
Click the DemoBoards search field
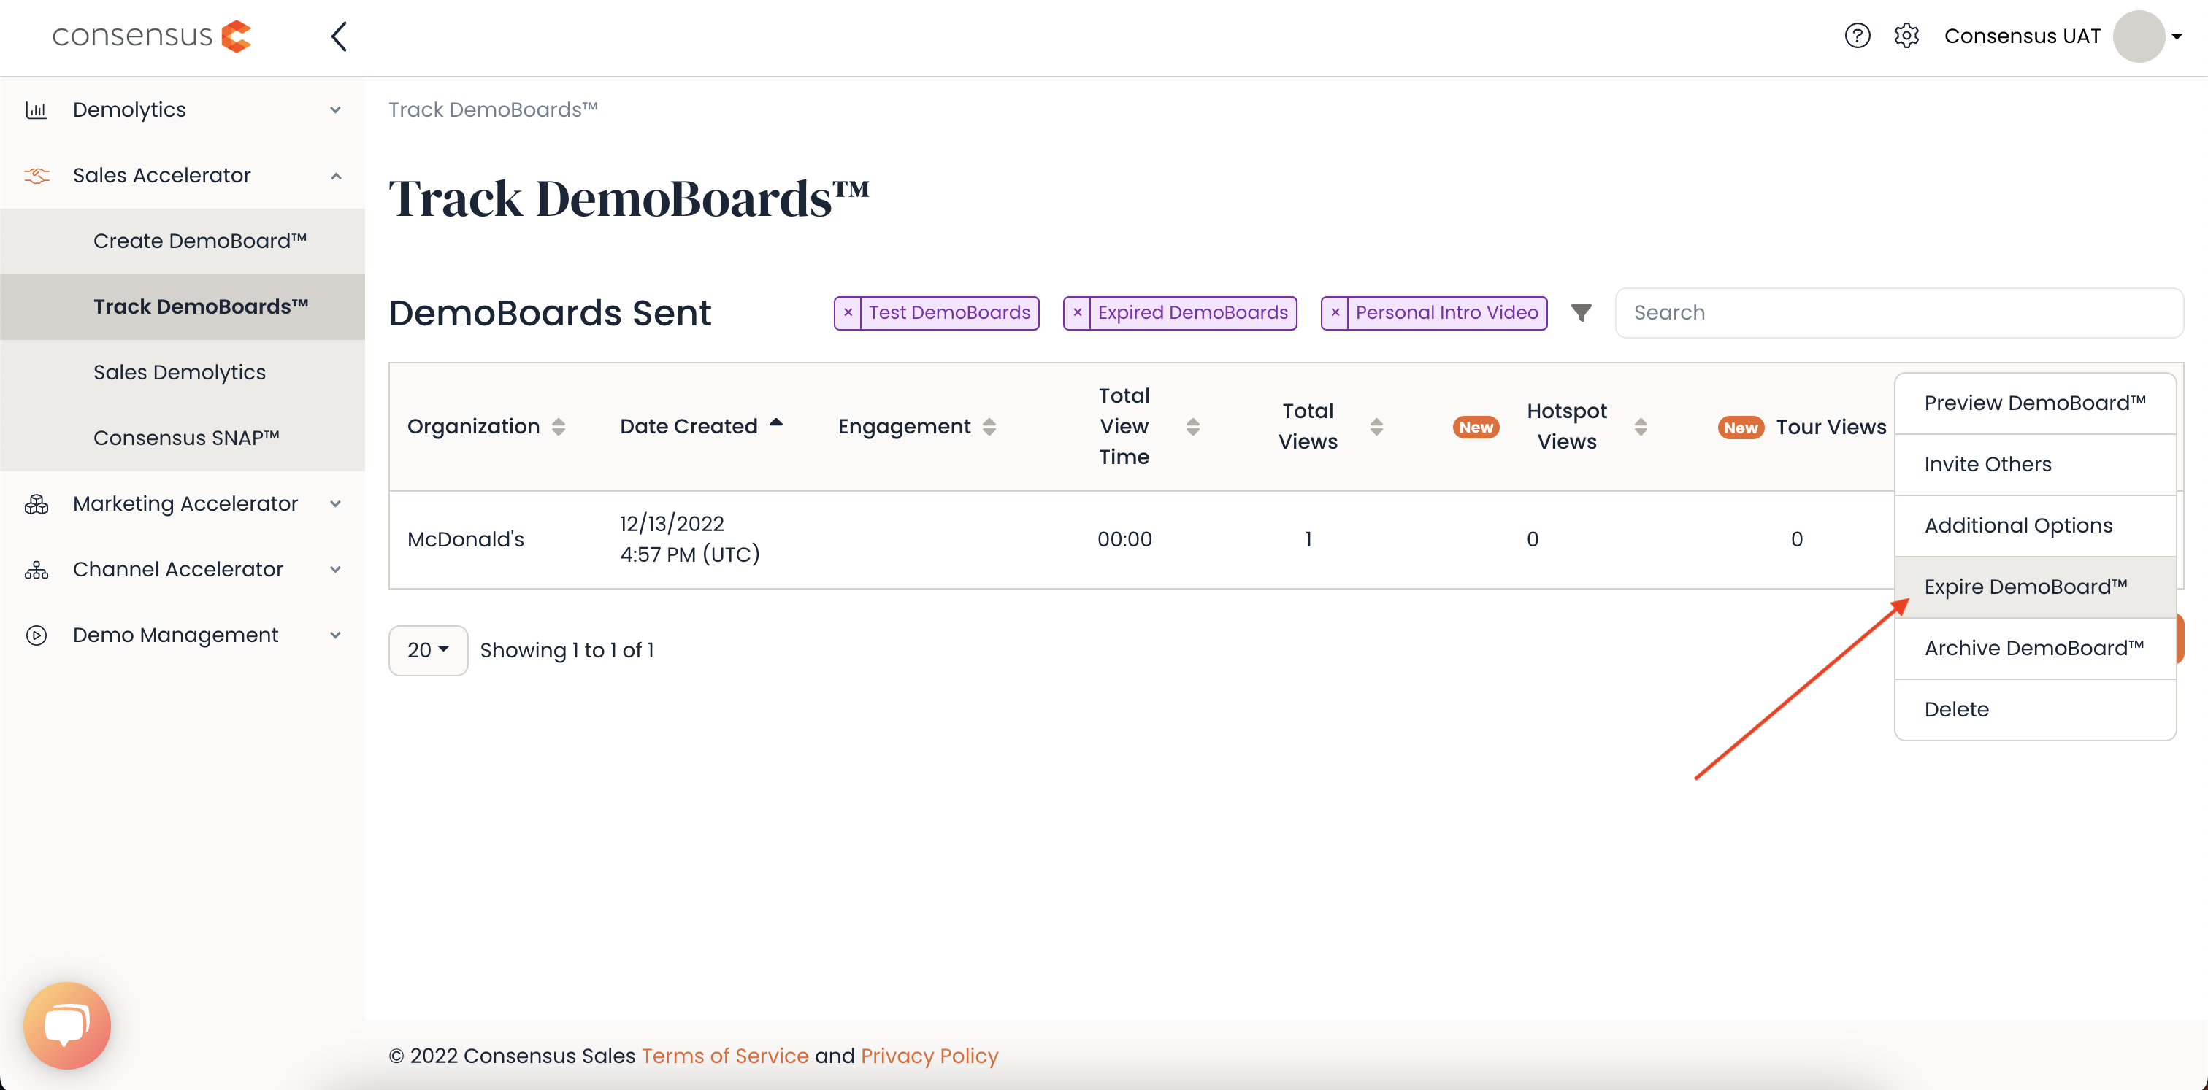[1898, 312]
